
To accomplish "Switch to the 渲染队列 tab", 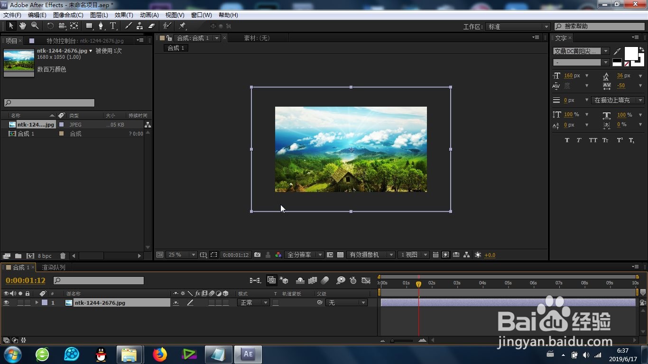I will coord(54,267).
